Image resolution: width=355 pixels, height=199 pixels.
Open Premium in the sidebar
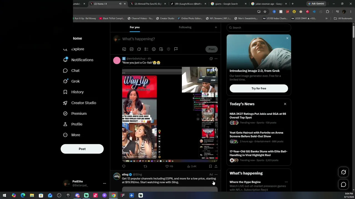click(x=75, y=114)
